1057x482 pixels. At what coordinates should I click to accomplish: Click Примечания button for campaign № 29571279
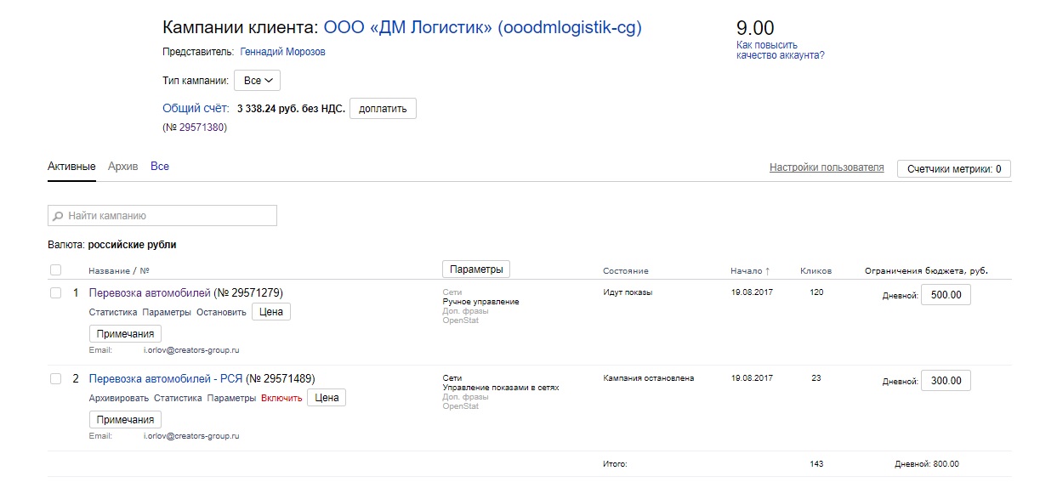point(125,334)
